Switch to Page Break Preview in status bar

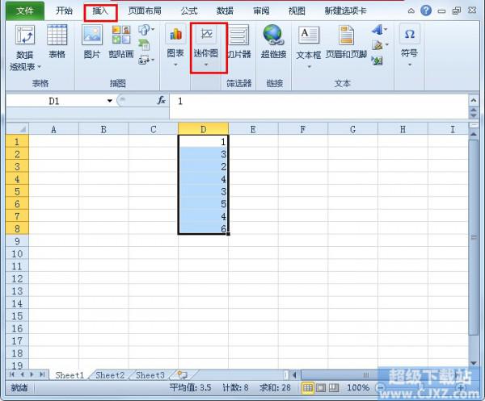[x=334, y=388]
